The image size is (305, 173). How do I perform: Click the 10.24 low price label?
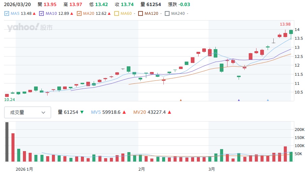tap(9, 100)
